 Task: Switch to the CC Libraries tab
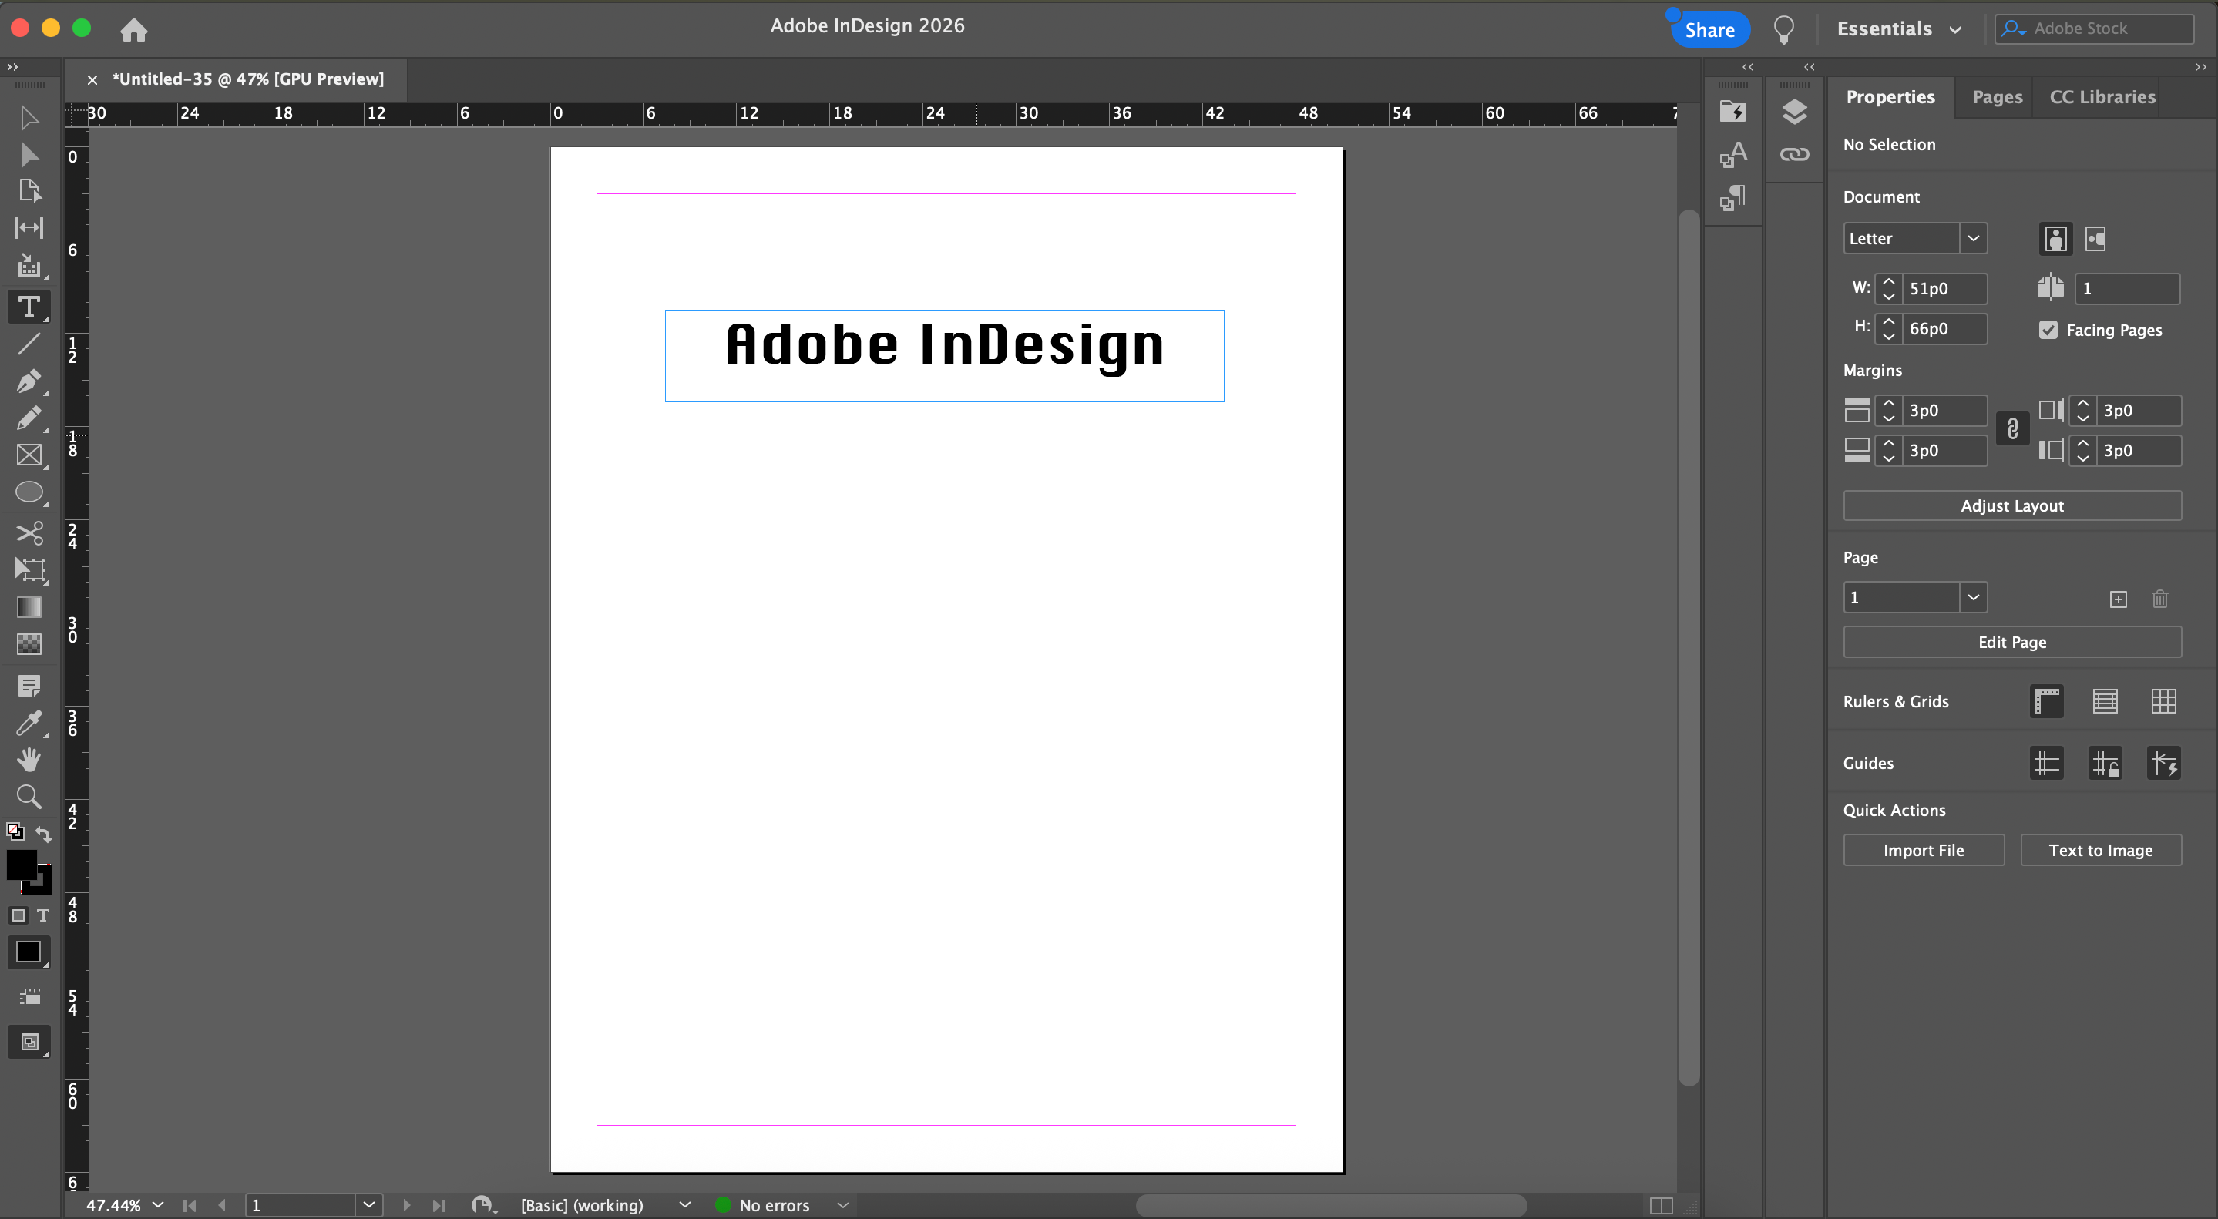point(2102,96)
